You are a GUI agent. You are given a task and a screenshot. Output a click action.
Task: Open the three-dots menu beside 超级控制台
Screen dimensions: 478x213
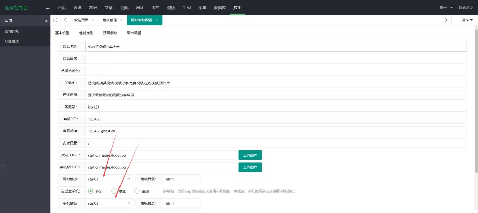[48, 8]
